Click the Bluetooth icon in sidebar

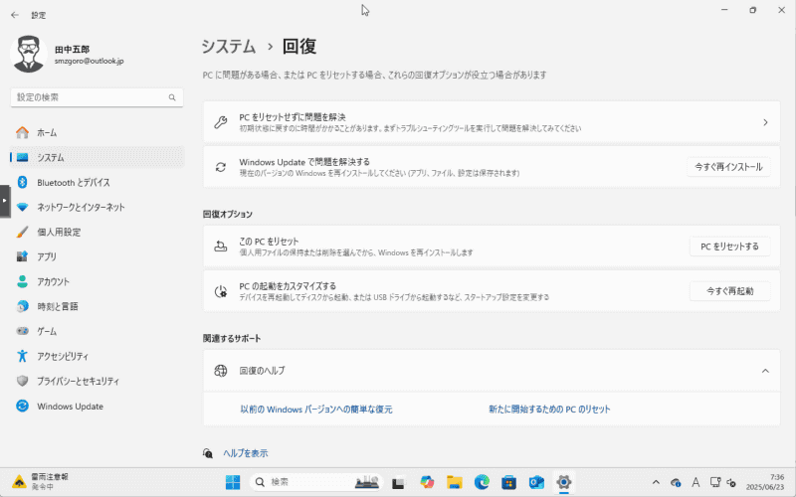[x=22, y=183]
